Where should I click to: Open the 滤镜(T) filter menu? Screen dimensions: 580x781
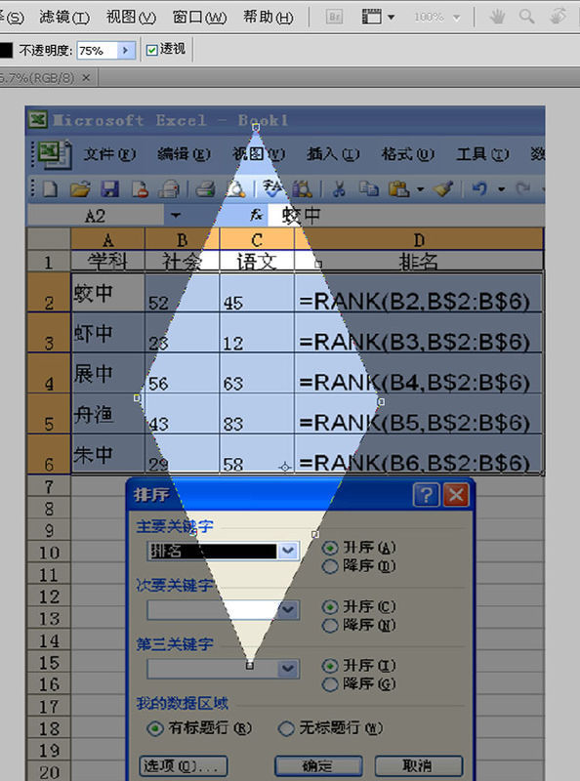[64, 18]
